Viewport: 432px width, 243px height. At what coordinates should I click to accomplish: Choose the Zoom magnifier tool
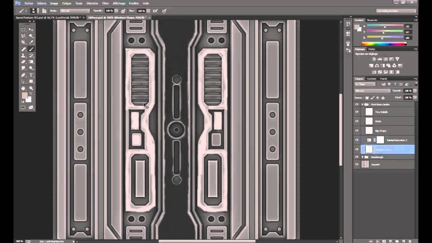pos(31,88)
